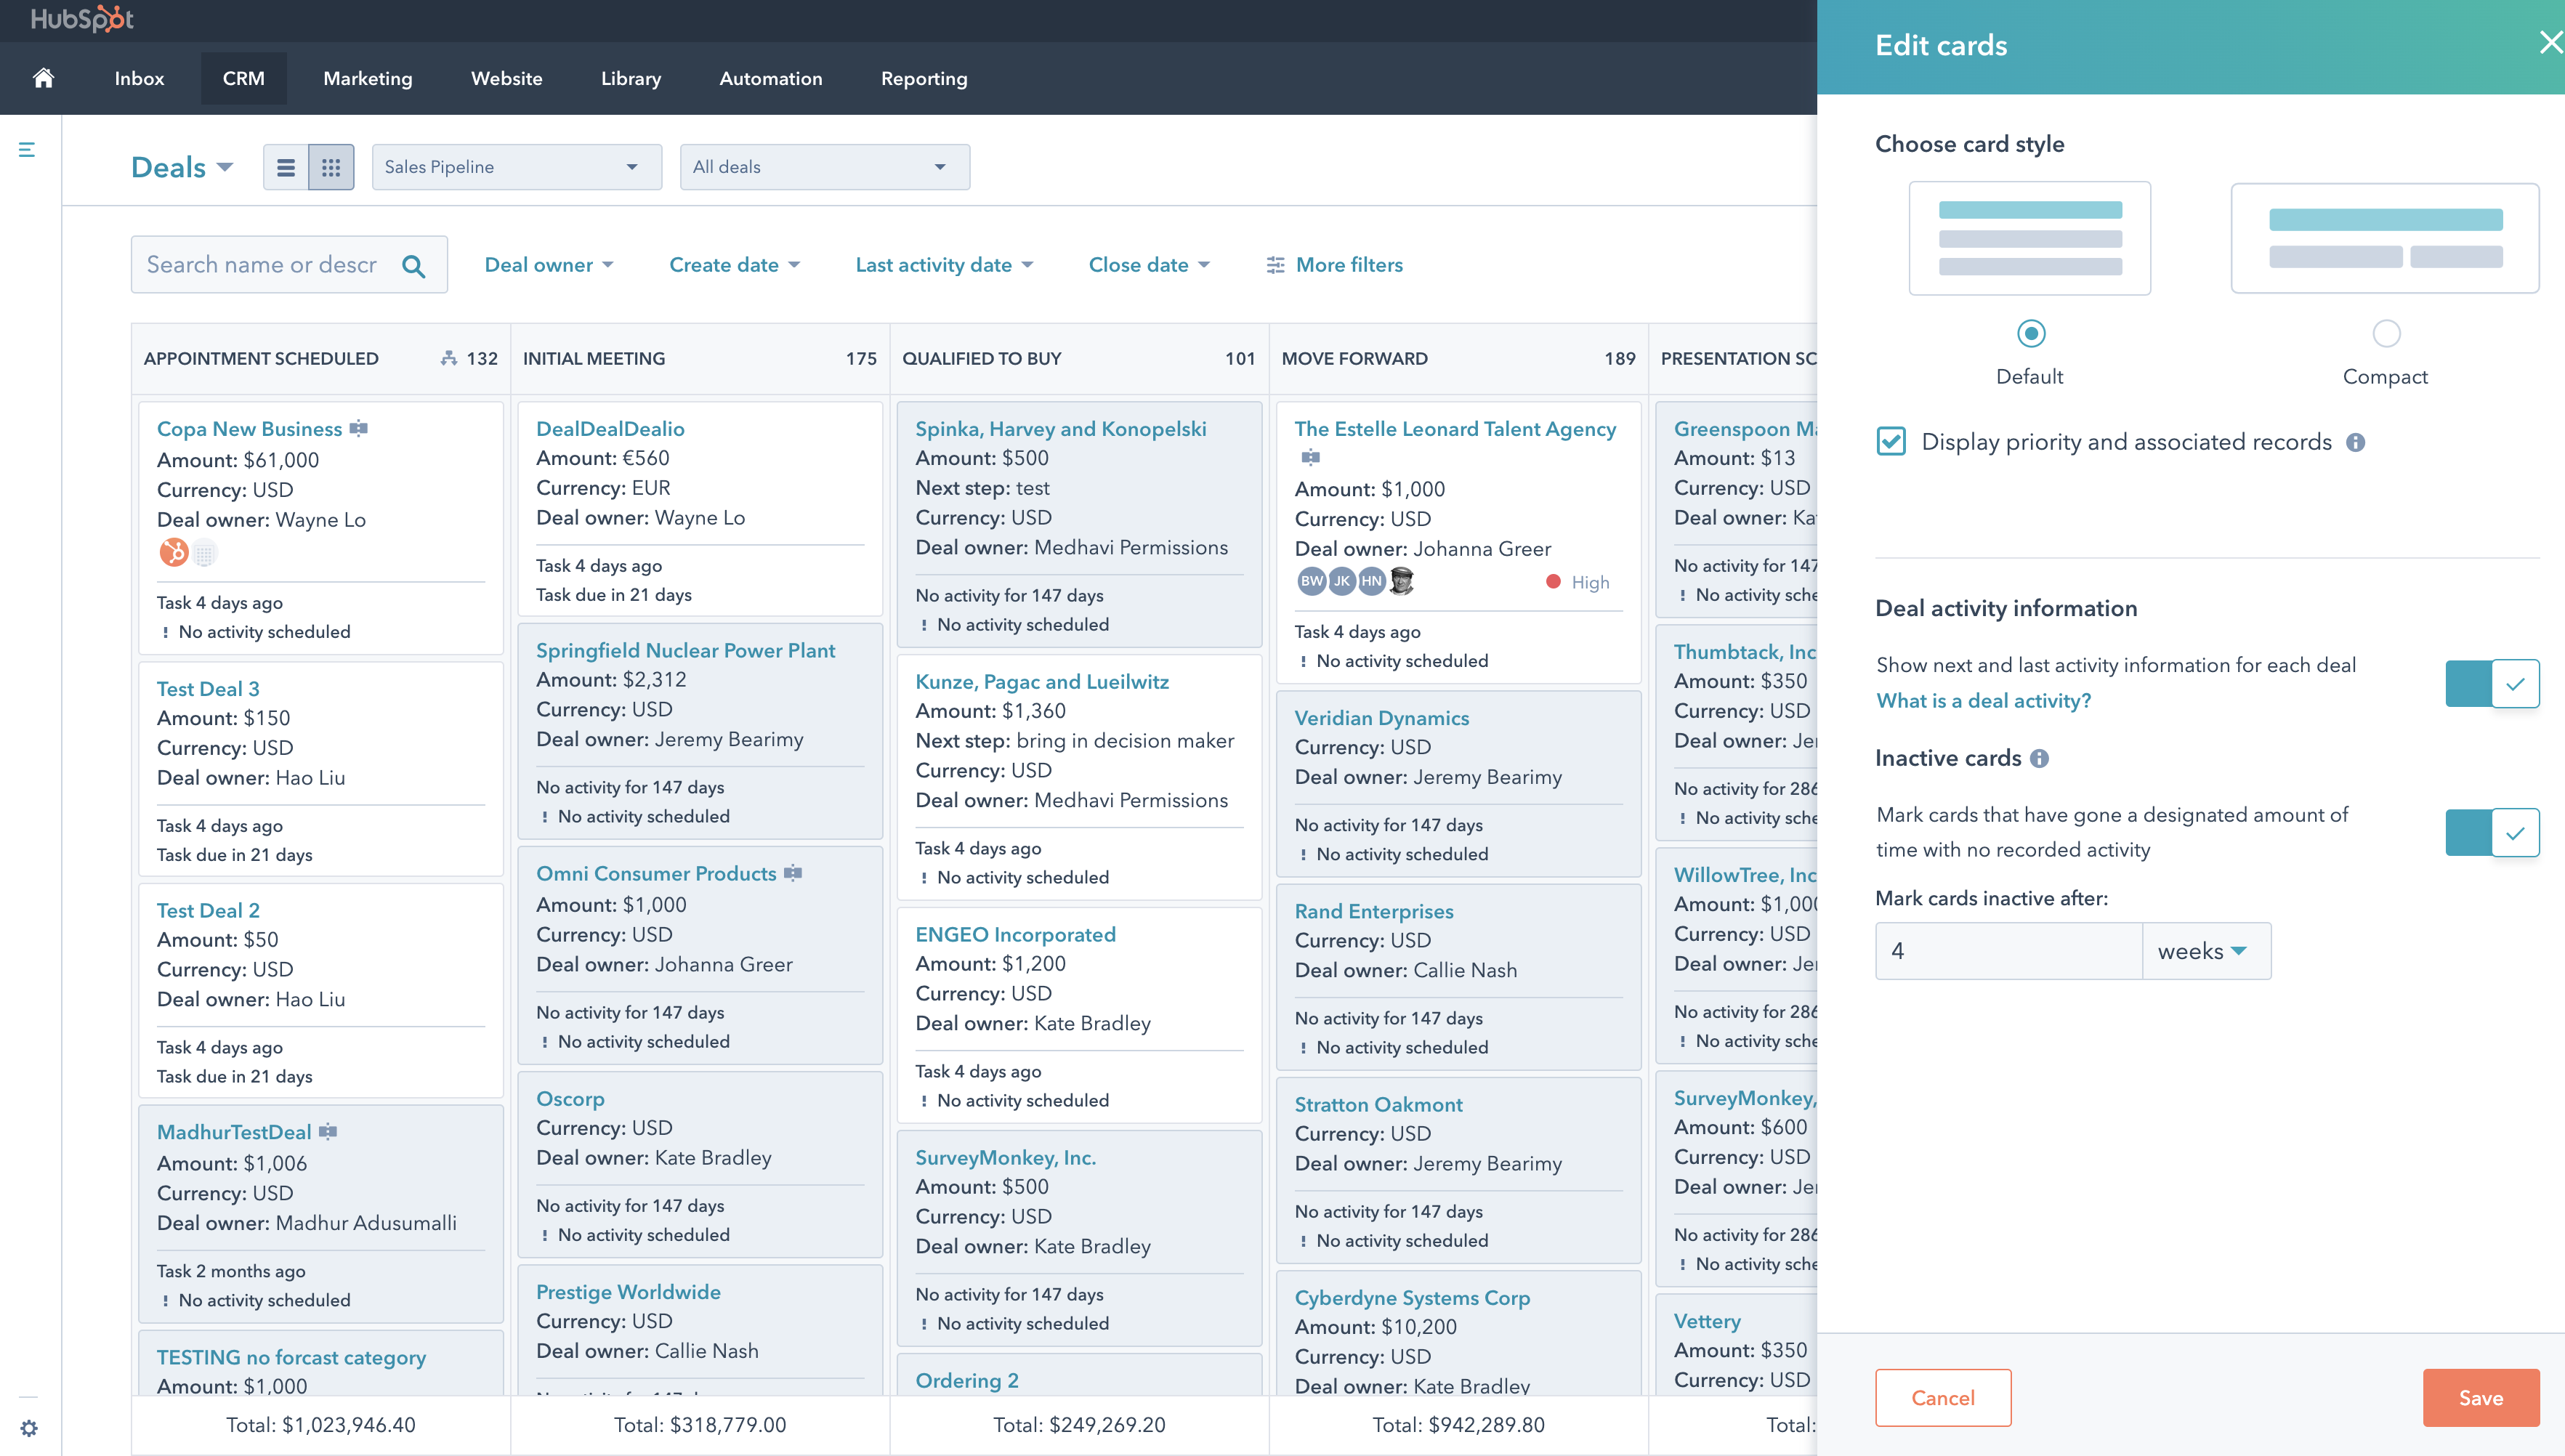This screenshot has width=2565, height=1456.
Task: Expand the Close date filter
Action: 1149,265
